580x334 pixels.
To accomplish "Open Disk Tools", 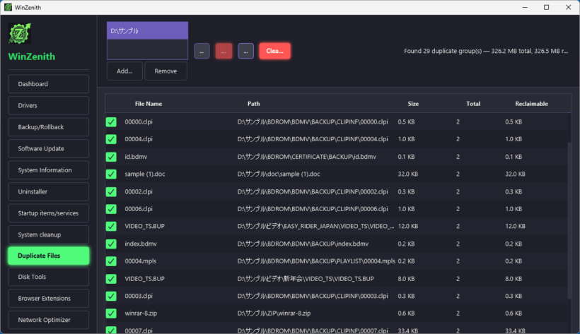I will 49,277.
